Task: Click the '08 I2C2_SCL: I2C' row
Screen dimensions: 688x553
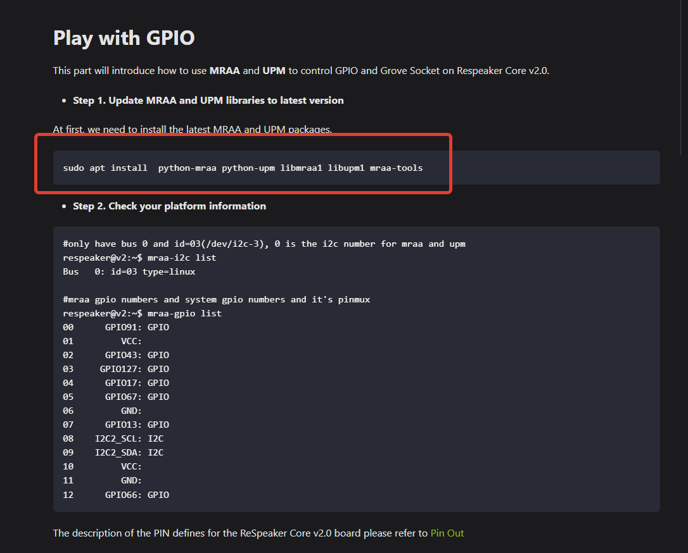Action: [113, 438]
